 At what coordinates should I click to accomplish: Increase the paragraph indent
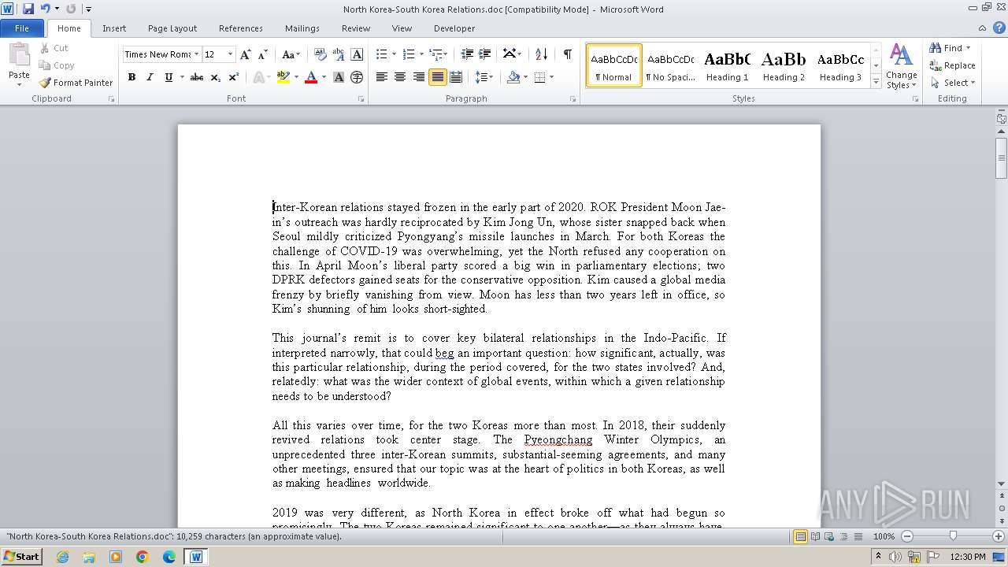tap(485, 54)
